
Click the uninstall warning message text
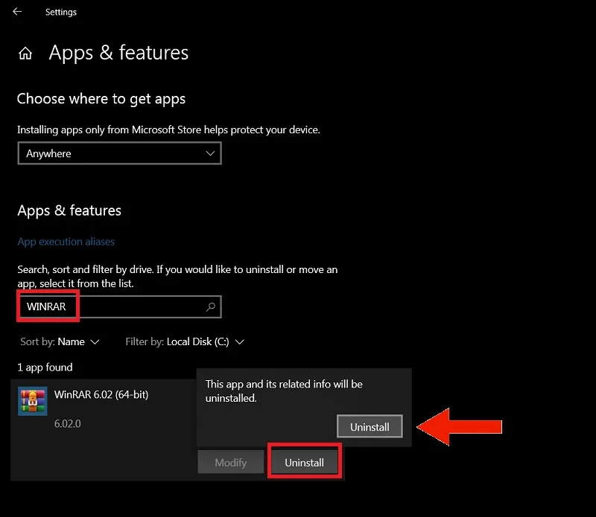(x=284, y=391)
